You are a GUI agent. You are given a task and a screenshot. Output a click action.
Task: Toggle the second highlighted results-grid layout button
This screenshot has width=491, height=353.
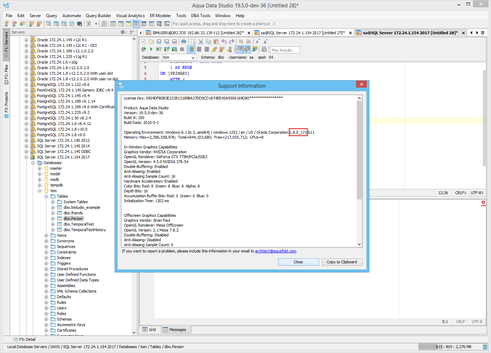click(247, 49)
